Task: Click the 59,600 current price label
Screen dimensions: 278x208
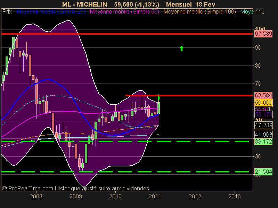Action: coord(263,103)
